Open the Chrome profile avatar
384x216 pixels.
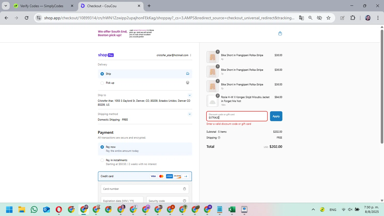(x=368, y=18)
